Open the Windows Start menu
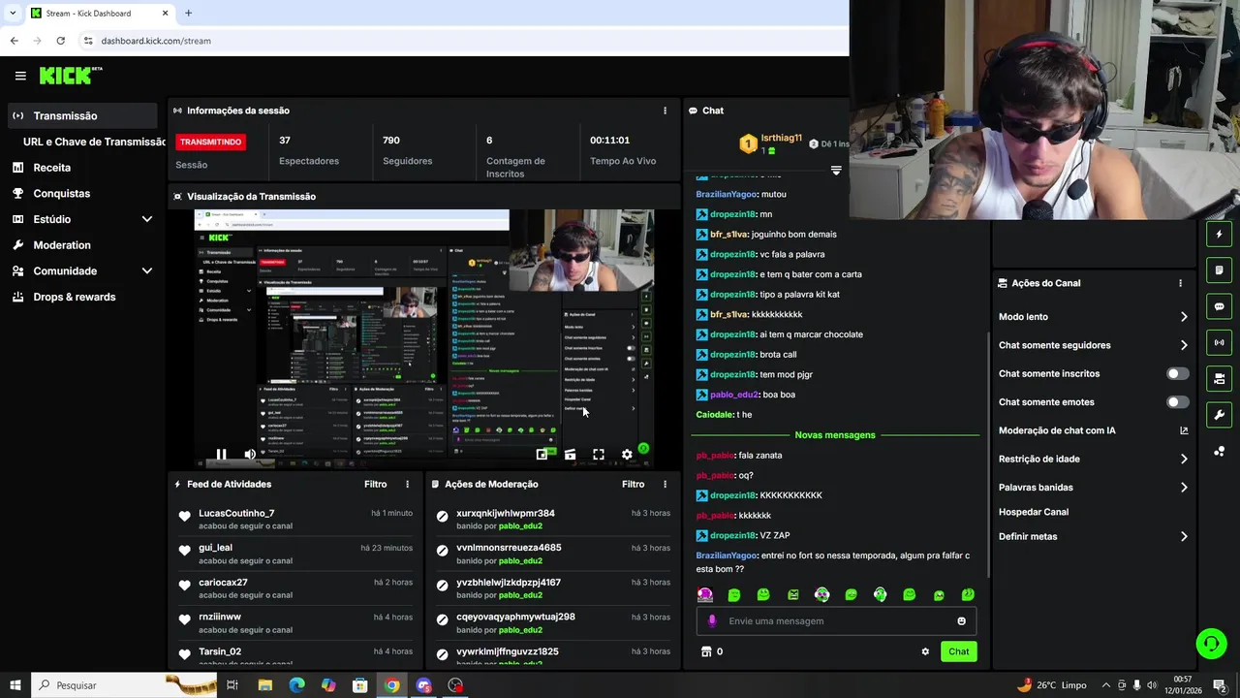The width and height of the screenshot is (1240, 698). point(15,685)
